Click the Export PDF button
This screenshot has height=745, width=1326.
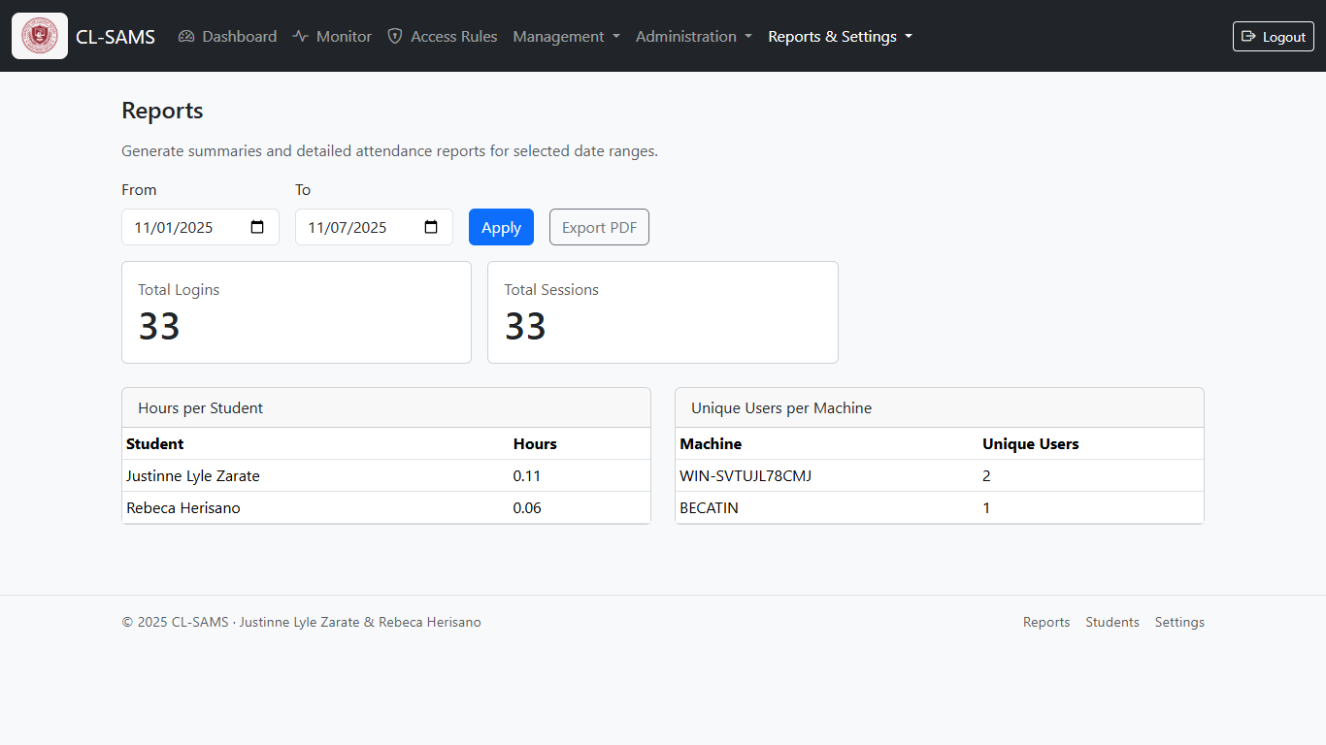tap(599, 227)
